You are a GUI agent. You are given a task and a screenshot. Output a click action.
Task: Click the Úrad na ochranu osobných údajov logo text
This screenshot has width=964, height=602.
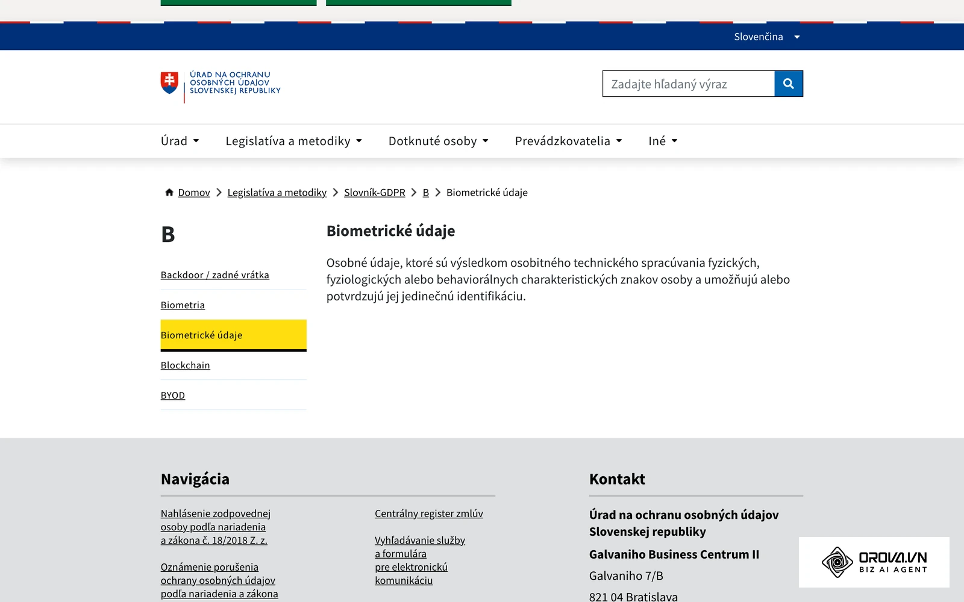pyautogui.click(x=235, y=83)
